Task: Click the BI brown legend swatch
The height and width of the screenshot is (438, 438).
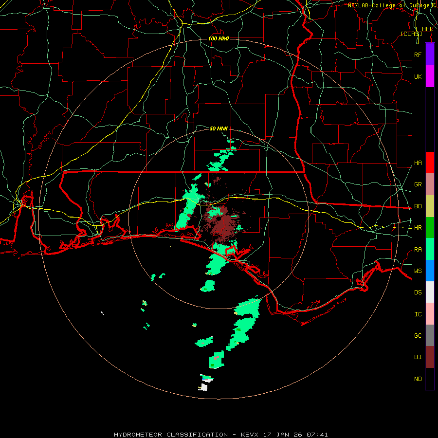Action: click(430, 357)
